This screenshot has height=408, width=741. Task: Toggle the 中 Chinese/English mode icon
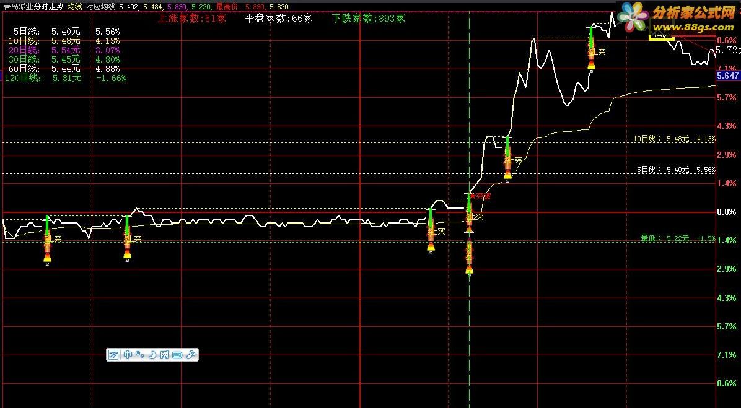[x=128, y=355]
